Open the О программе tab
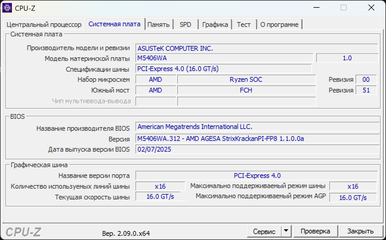The height and width of the screenshot is (240, 386). pos(279,24)
